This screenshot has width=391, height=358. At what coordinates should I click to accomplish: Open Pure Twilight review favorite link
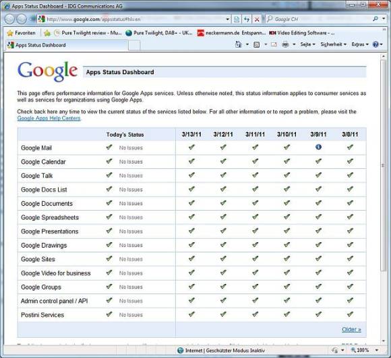coord(88,33)
